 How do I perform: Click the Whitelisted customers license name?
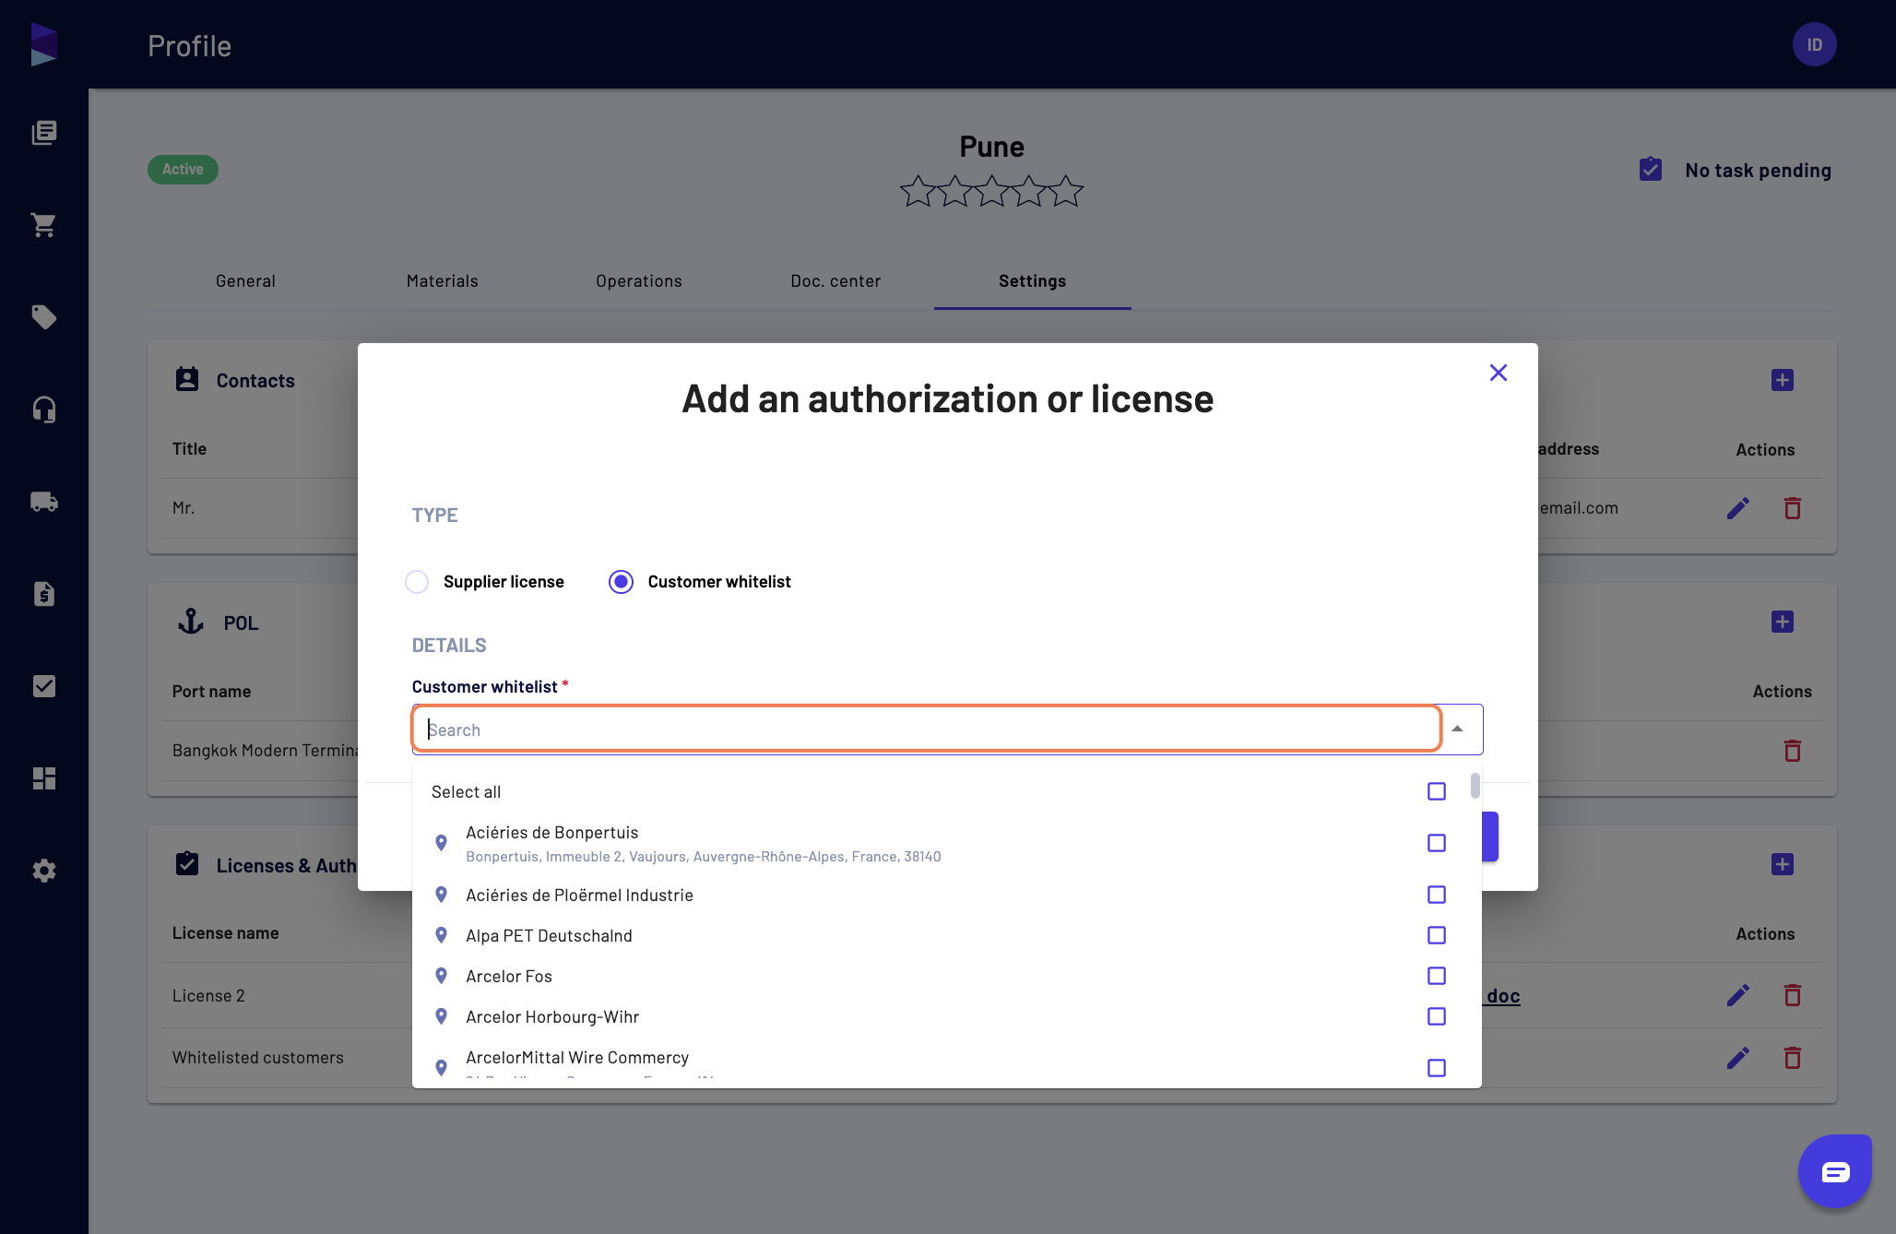point(258,1058)
